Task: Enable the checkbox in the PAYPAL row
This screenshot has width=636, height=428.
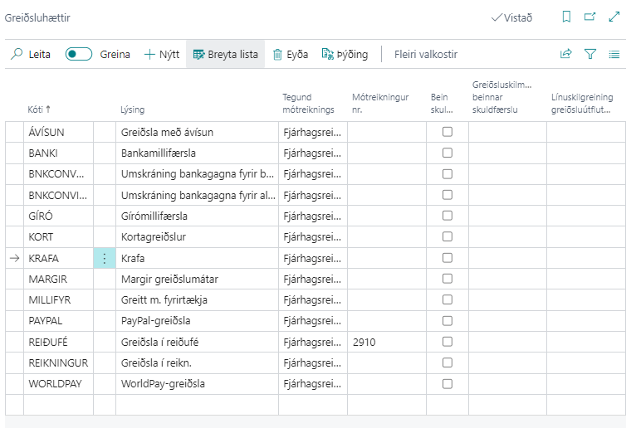Action: [448, 320]
